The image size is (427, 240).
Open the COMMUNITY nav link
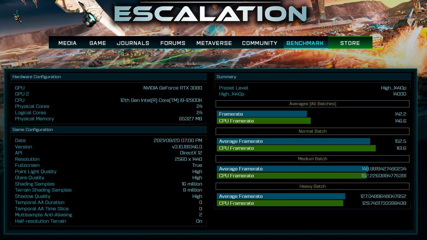260,43
